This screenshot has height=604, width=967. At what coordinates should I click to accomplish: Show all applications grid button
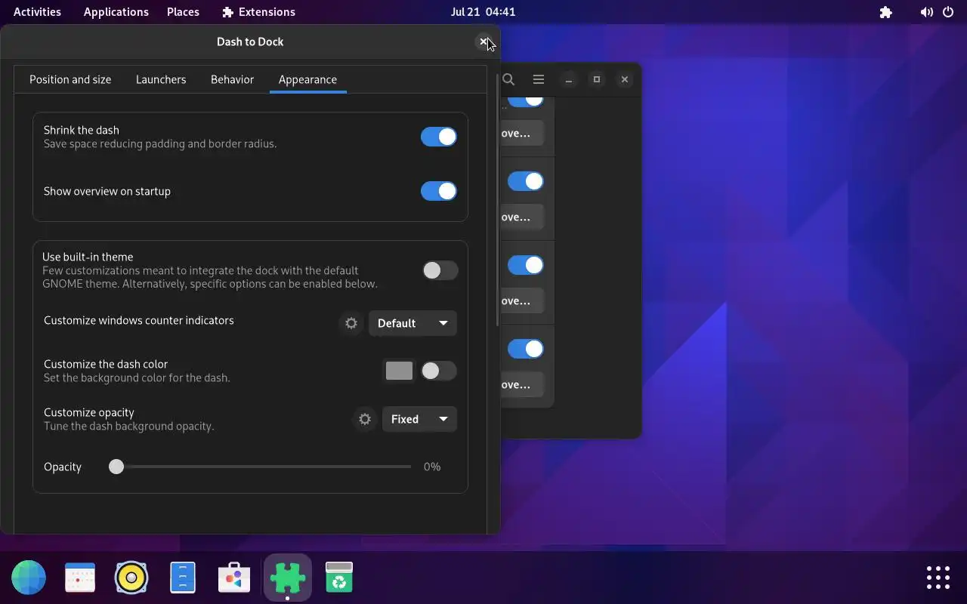938,578
